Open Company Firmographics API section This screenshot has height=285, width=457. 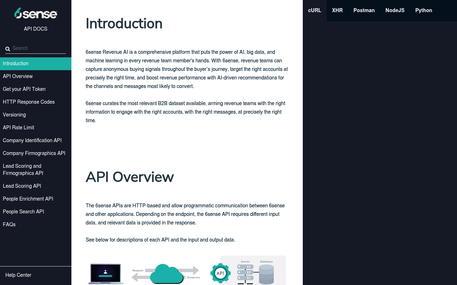point(36,154)
